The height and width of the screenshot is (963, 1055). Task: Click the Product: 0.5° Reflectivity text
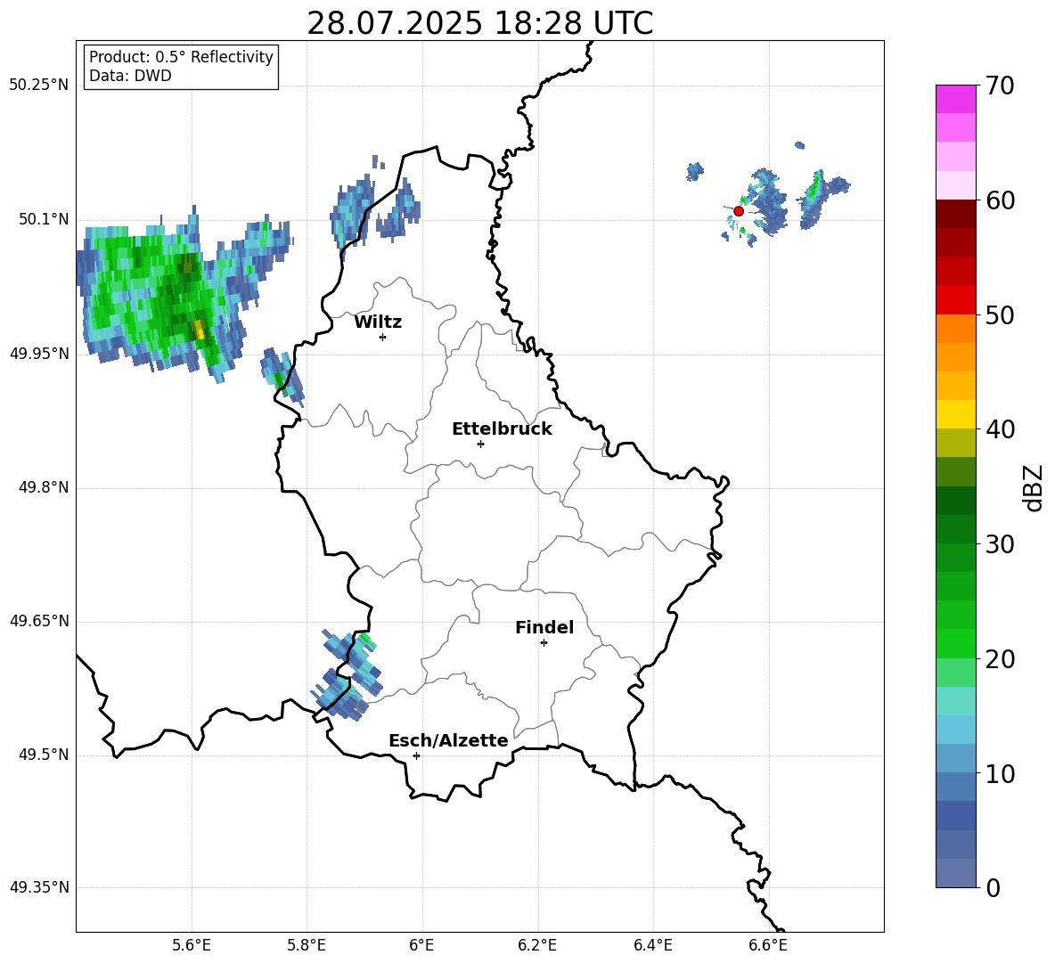[181, 56]
